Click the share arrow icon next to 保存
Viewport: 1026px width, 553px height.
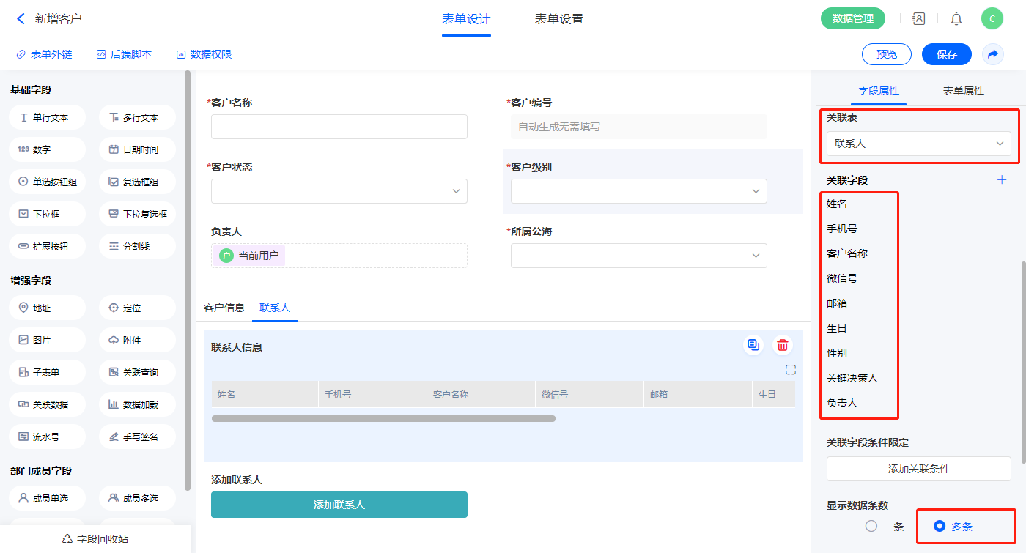(993, 54)
